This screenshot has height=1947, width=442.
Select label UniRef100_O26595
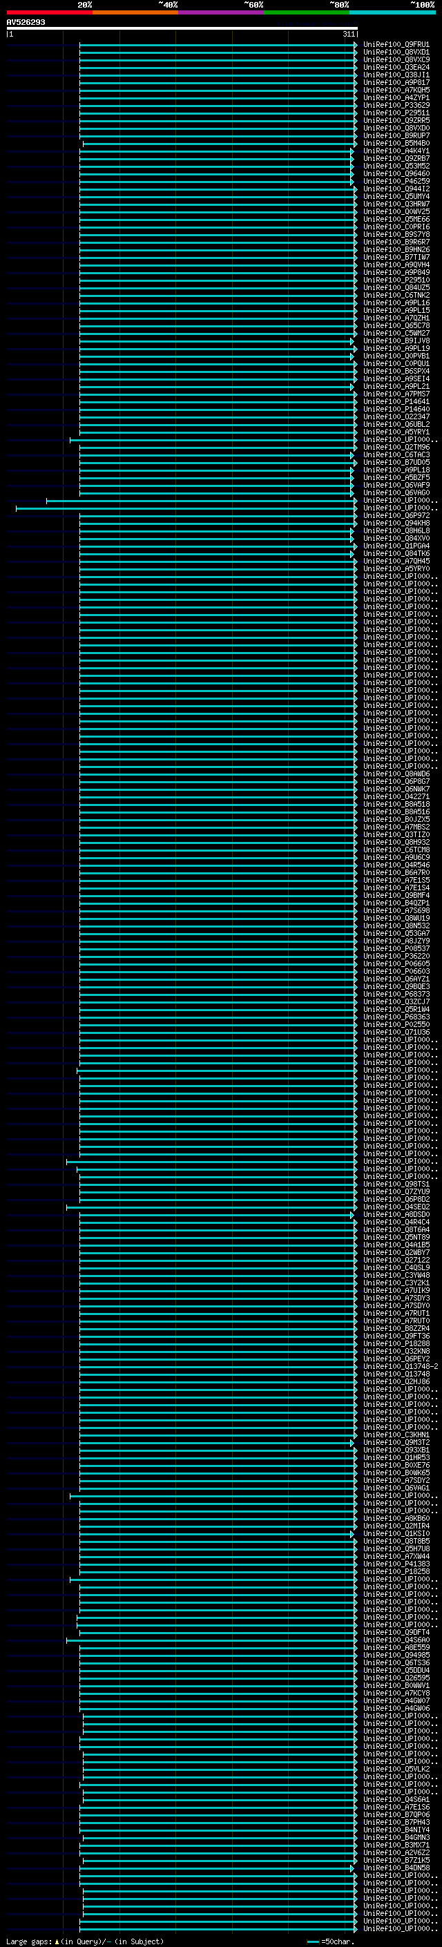click(x=396, y=1678)
